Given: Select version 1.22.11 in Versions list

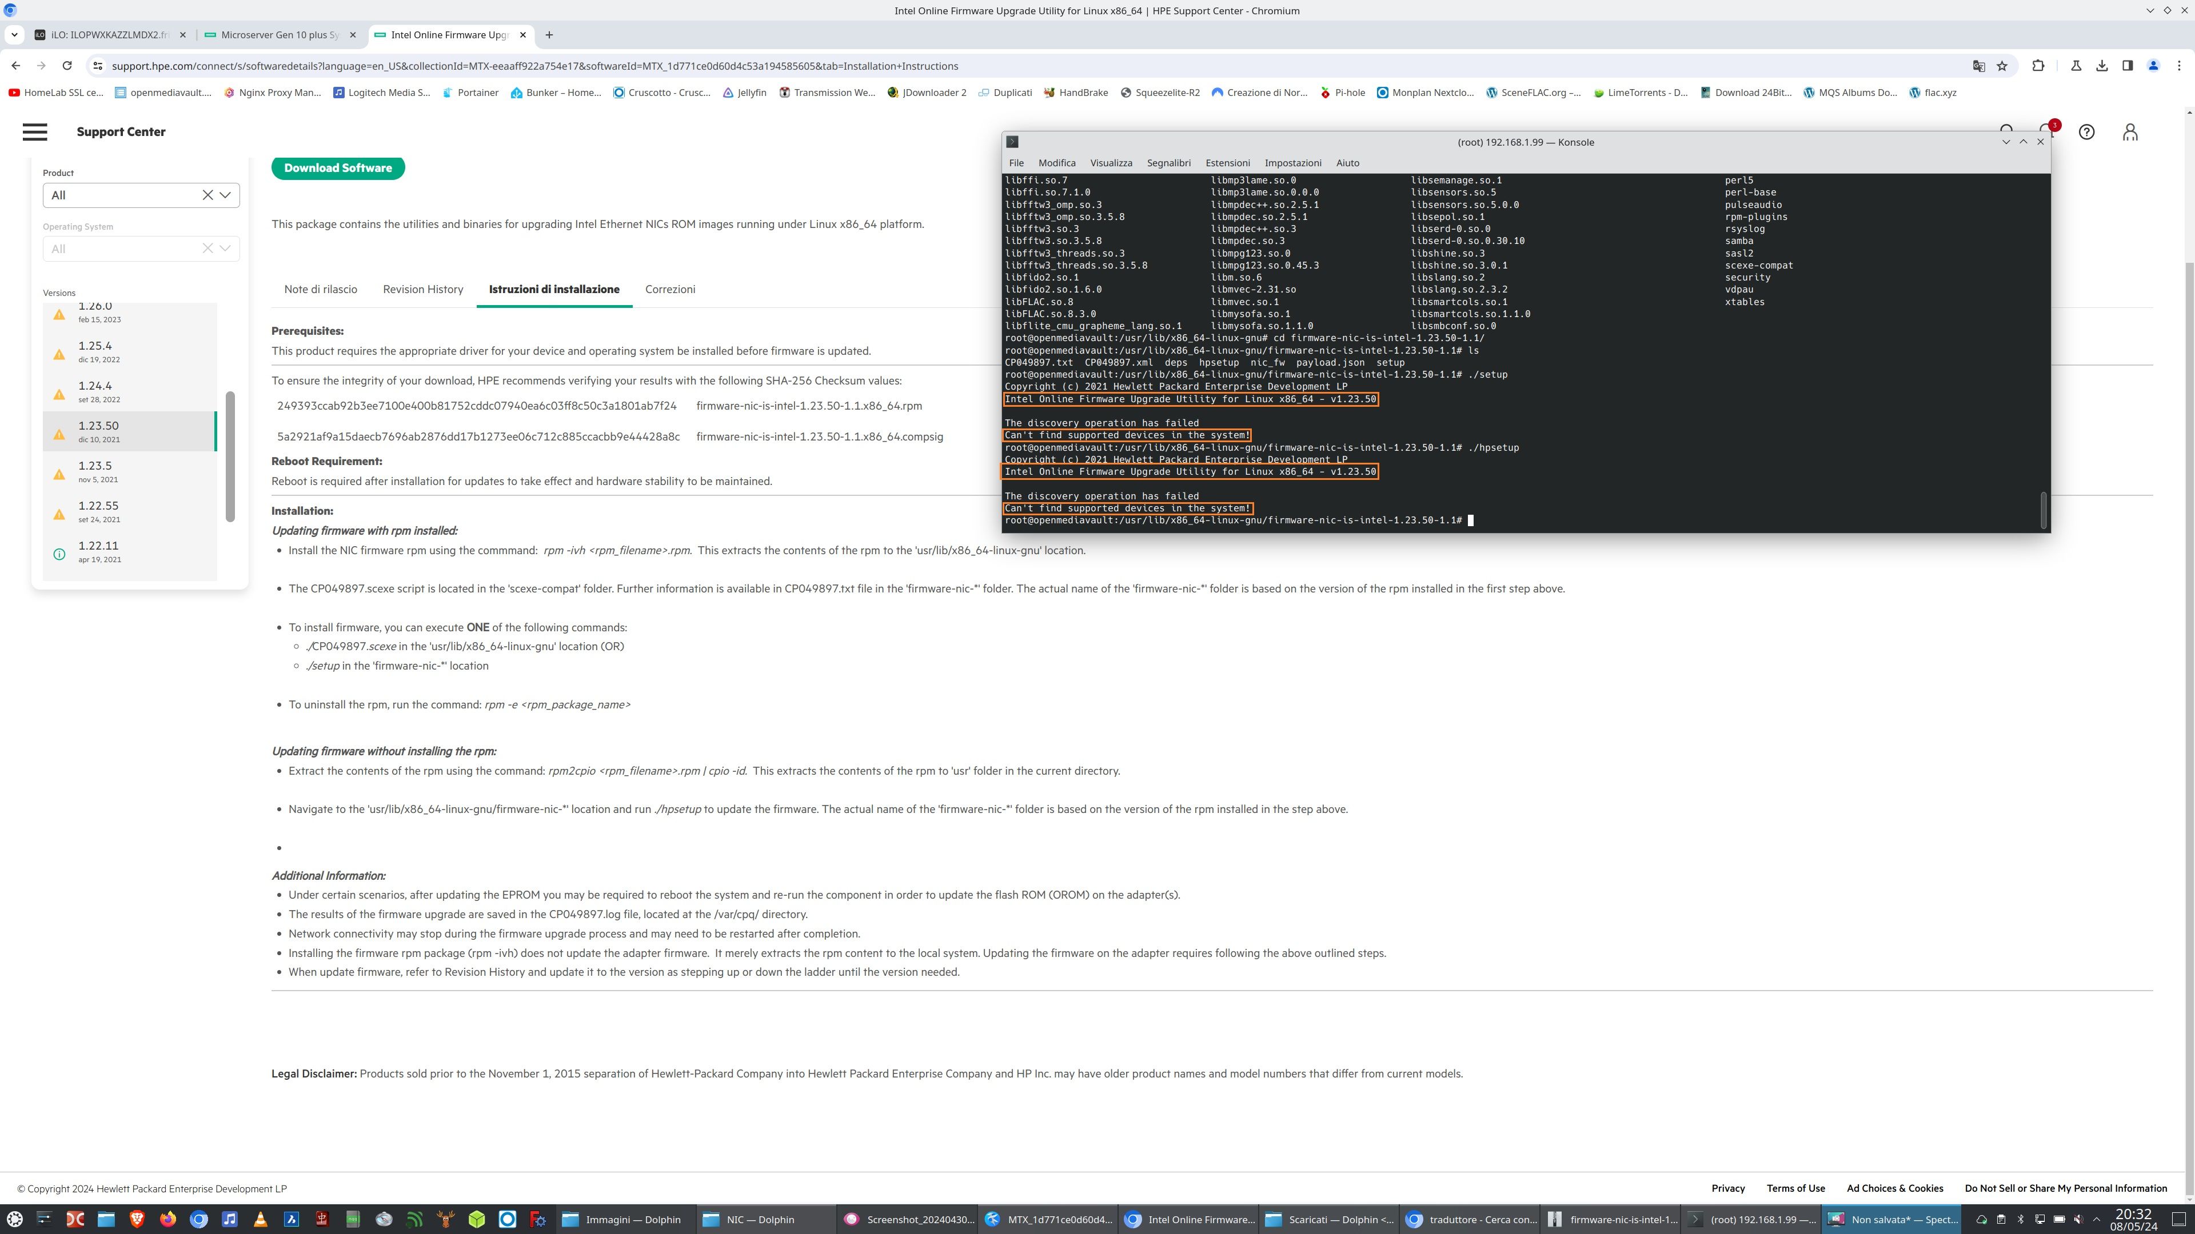Looking at the screenshot, I should click(x=130, y=552).
